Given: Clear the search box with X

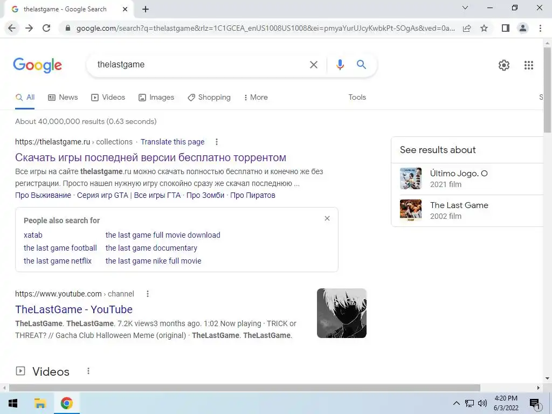Looking at the screenshot, I should [314, 65].
